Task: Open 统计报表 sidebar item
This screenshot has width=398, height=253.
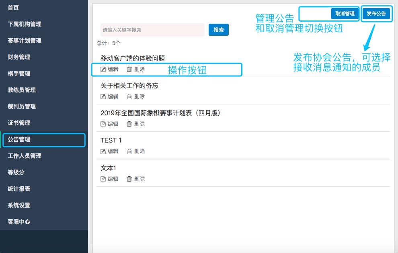Action: click(19, 189)
